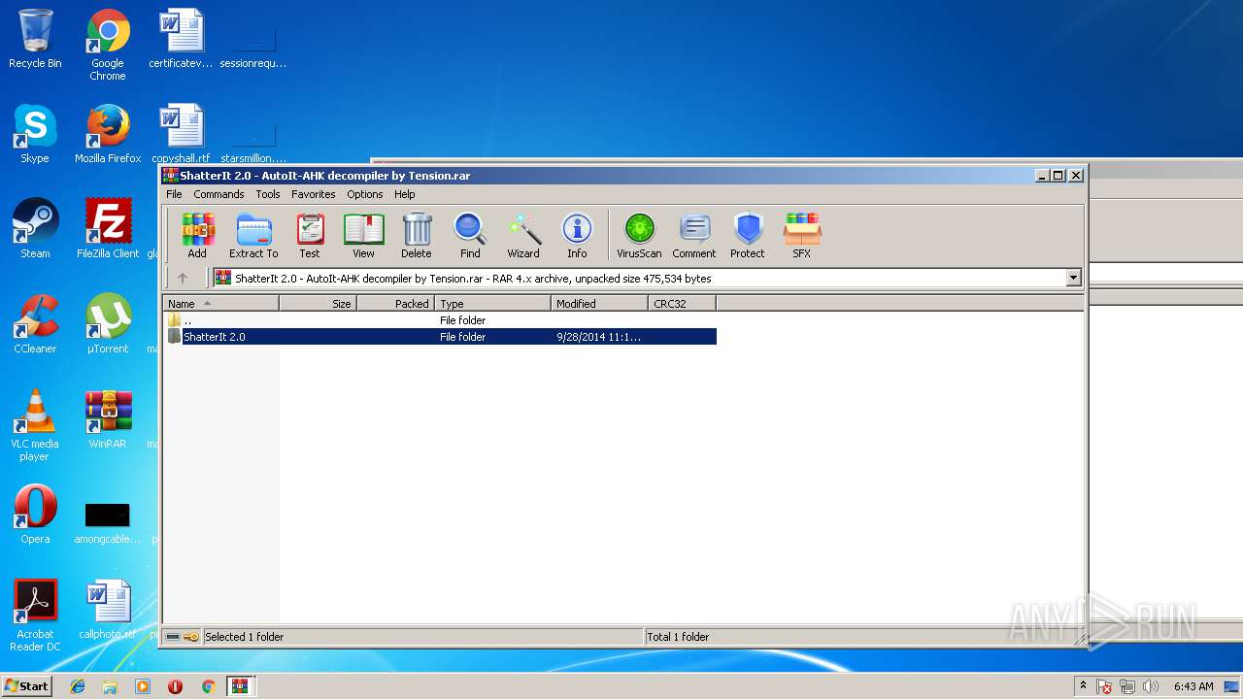Open the Skype desktop shortcut
The image size is (1243, 699).
35,134
